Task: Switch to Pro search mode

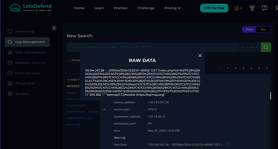Action: coord(263,29)
